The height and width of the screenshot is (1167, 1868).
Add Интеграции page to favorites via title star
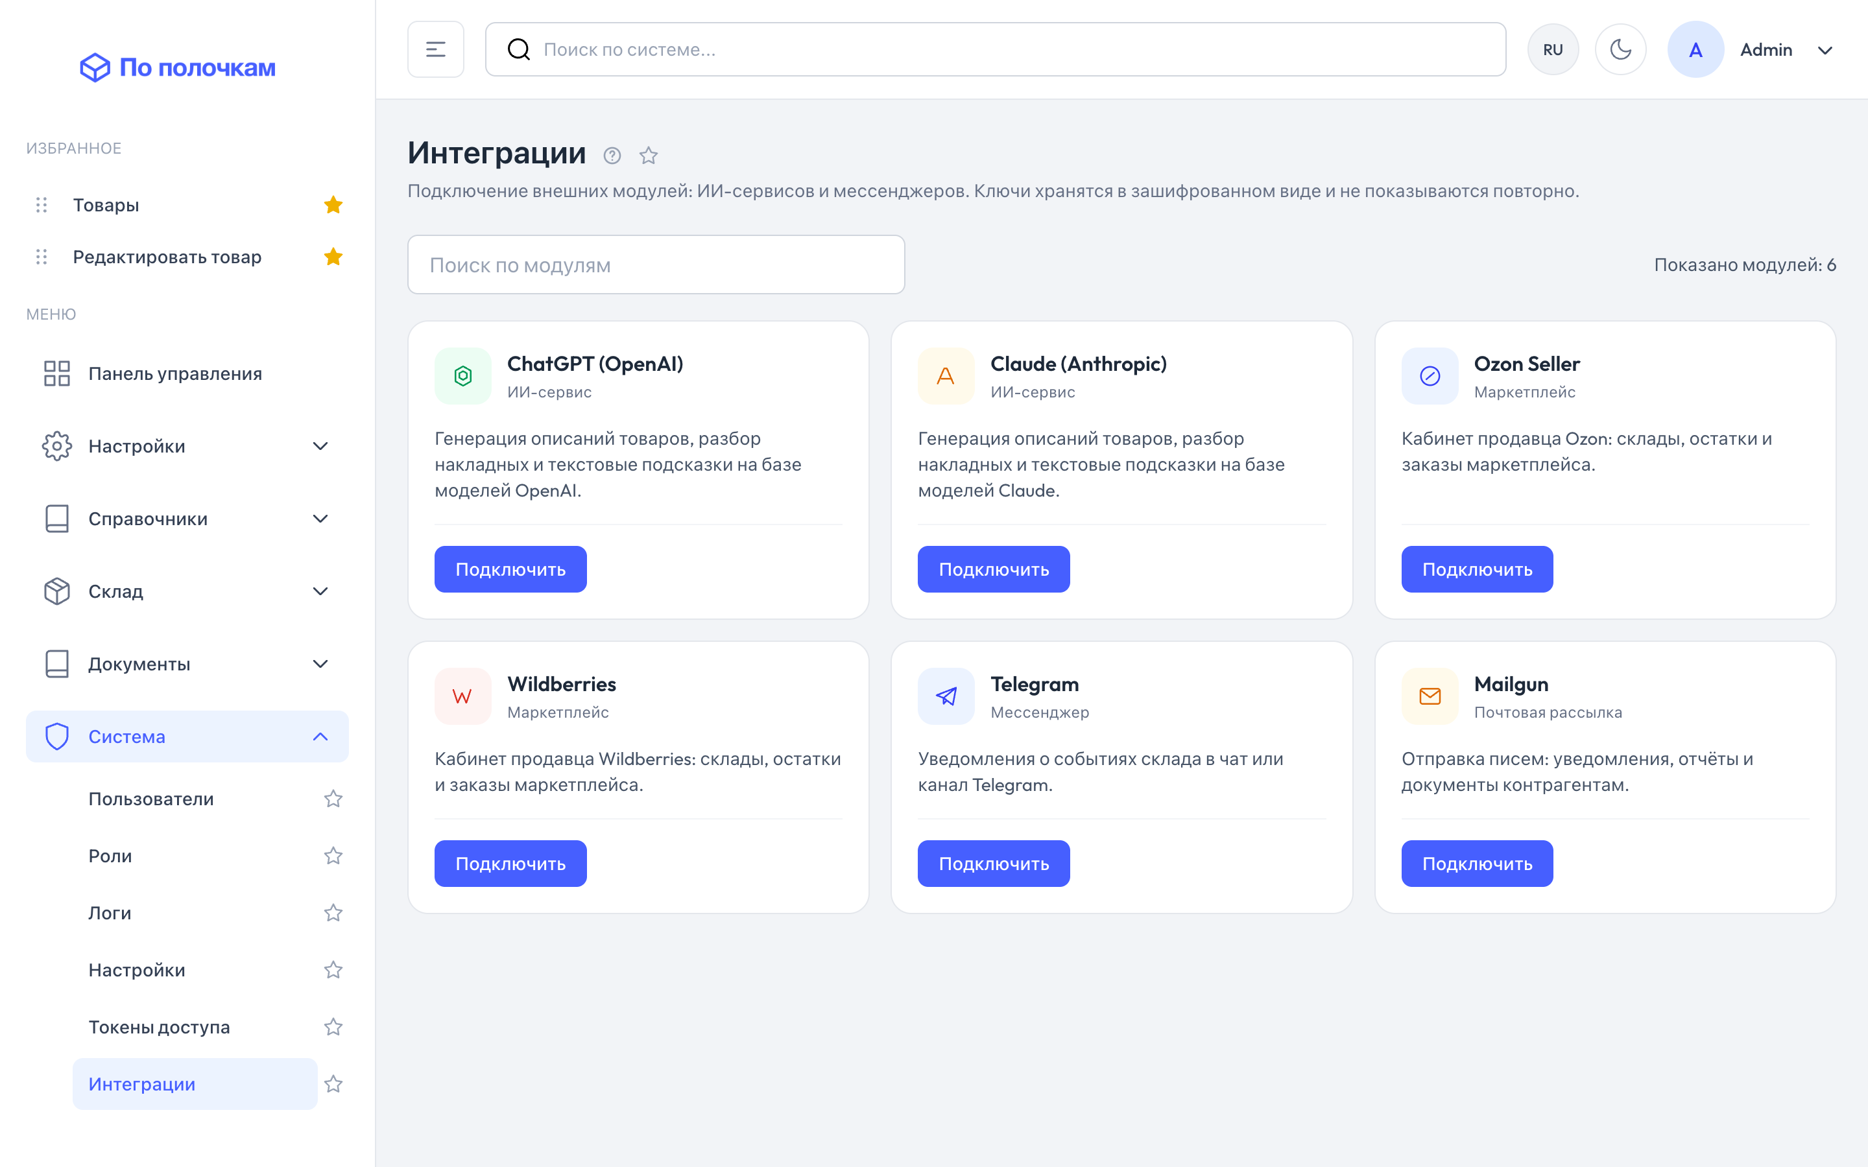(x=649, y=156)
